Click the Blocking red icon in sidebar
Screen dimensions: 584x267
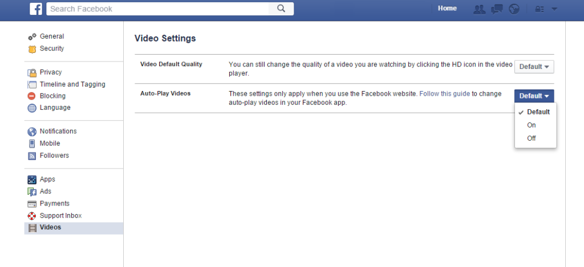[32, 96]
